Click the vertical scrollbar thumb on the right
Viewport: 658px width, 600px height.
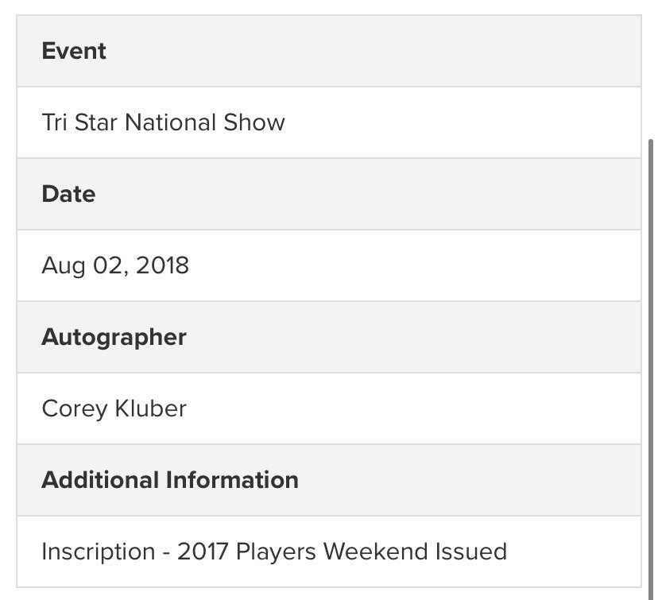tap(651, 370)
